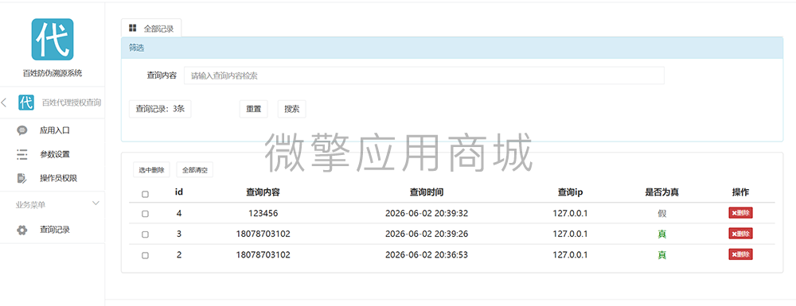
Task: Check the checkbox for row id 2
Action: tap(145, 255)
